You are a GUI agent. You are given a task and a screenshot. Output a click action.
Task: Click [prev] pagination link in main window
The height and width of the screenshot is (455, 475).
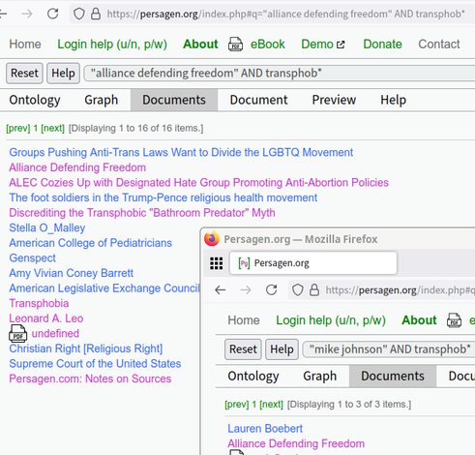click(x=18, y=129)
